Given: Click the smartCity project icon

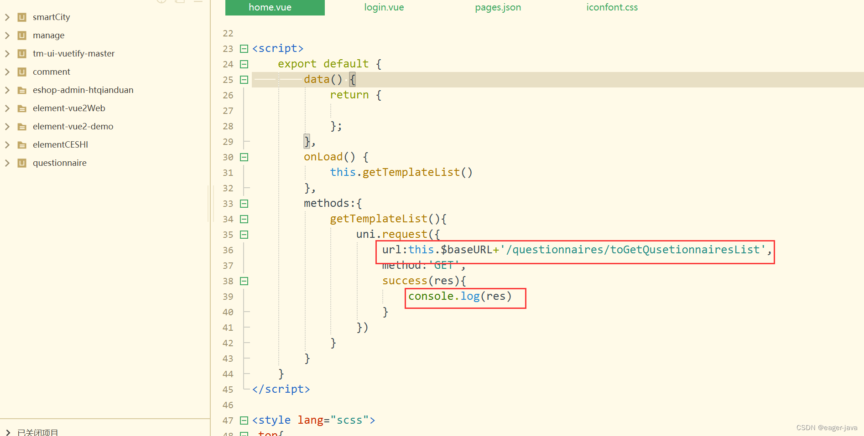Looking at the screenshot, I should [22, 17].
